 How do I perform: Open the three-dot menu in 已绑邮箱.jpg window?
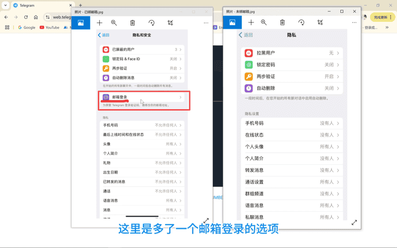pos(206,23)
